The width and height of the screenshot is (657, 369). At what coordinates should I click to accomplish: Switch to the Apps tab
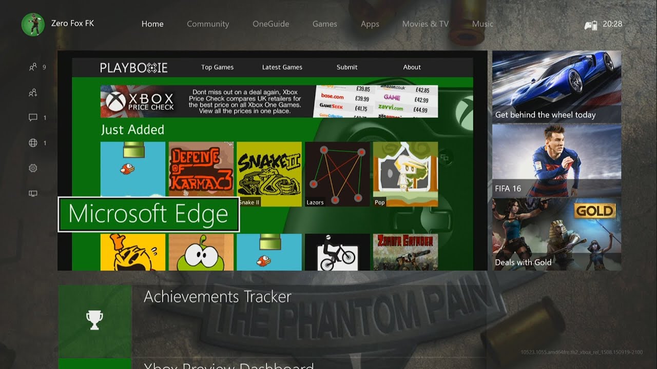pos(370,24)
